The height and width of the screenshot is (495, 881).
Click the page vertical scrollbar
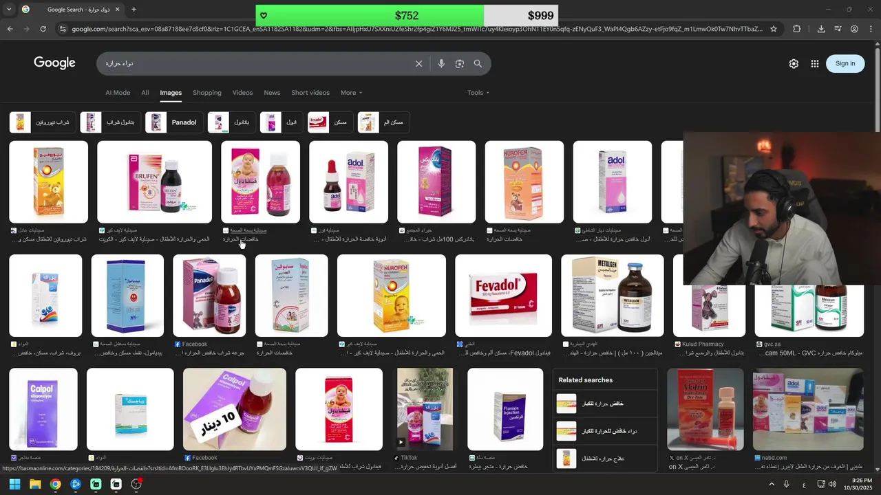pyautogui.click(x=877, y=254)
